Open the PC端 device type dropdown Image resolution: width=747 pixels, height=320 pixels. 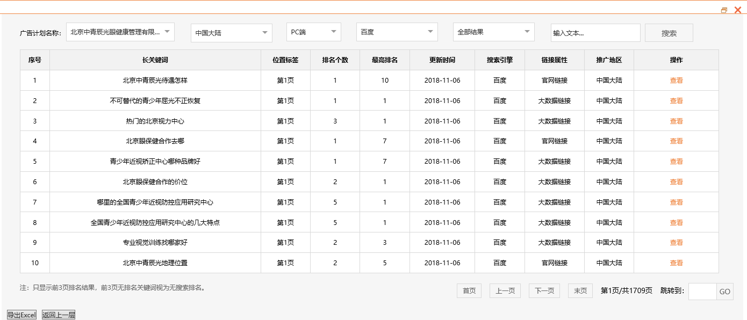[x=313, y=32]
